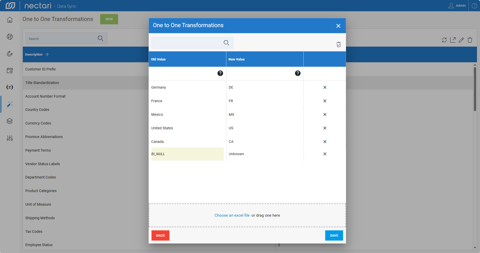Close the One to One Transformations dialog
480x253 pixels.
click(x=338, y=26)
